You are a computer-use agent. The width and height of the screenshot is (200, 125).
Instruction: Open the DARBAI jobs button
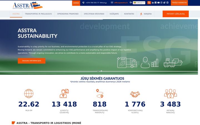pos(76,3)
